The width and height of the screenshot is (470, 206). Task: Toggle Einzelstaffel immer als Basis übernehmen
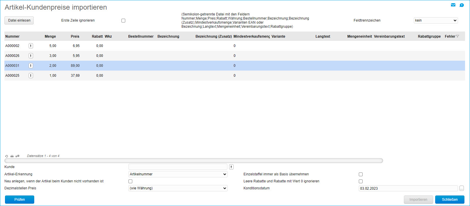[x=361, y=174]
